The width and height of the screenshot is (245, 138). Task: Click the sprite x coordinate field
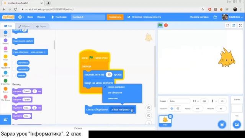point(204,101)
